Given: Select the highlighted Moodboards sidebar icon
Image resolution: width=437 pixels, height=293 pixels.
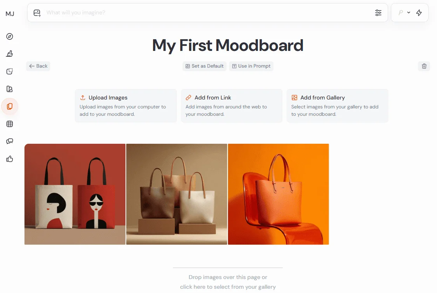Looking at the screenshot, I should 10,106.
